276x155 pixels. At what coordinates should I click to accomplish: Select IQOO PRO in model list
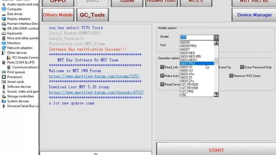click(197, 63)
